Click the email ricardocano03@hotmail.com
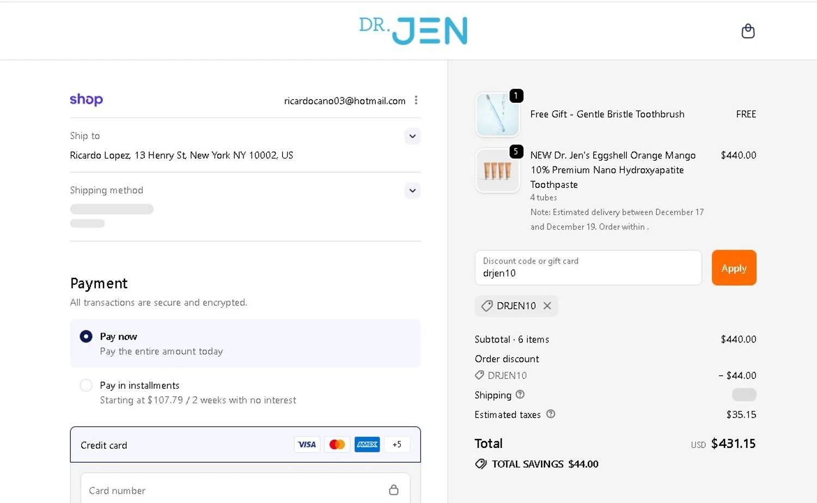The height and width of the screenshot is (503, 817). 345,101
